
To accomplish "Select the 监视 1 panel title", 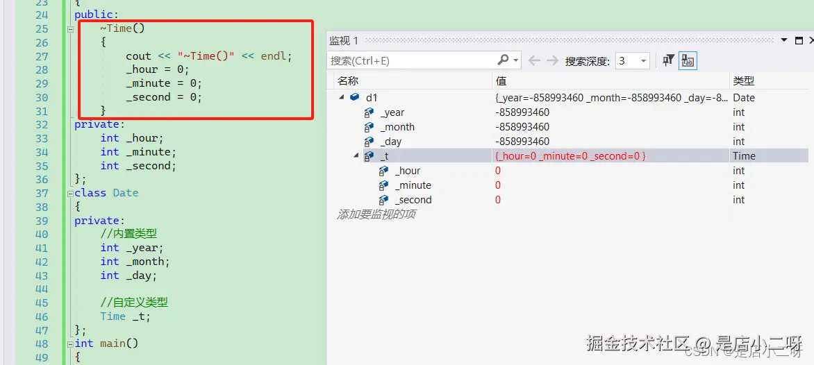I will point(344,40).
